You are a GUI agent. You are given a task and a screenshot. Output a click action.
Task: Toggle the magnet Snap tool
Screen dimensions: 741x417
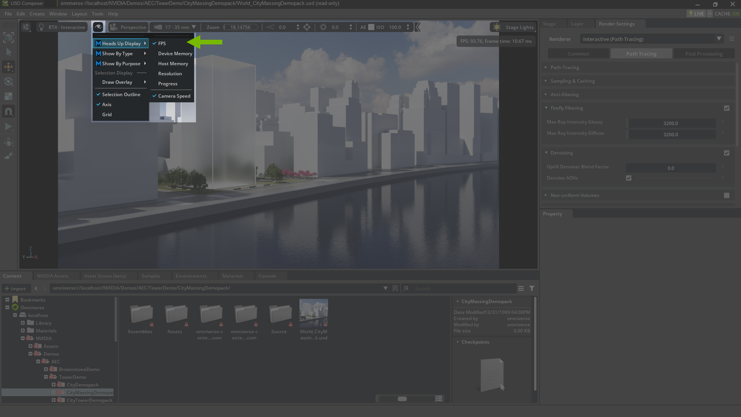point(8,111)
